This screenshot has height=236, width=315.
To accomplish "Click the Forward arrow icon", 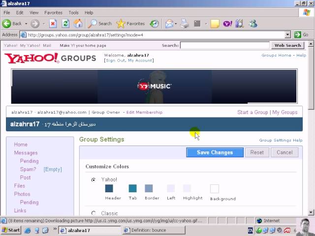I will (35, 24).
